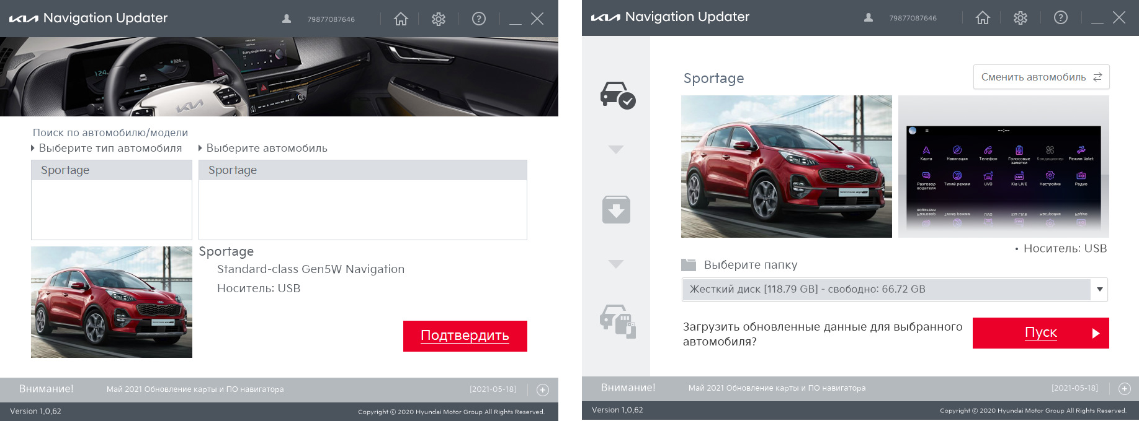Expand notice plus icon in right window
1139x421 pixels.
coord(1125,389)
